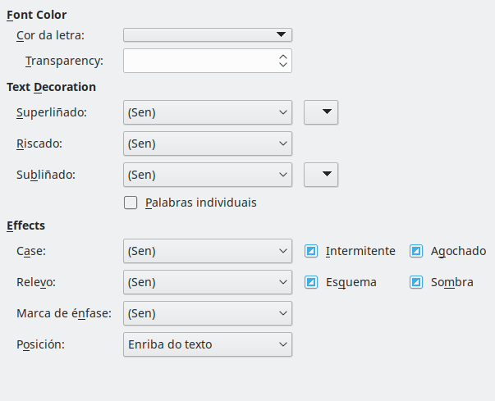The width and height of the screenshot is (495, 401).
Task: Enable the Palabras individuais checkbox
Action: pos(131,203)
